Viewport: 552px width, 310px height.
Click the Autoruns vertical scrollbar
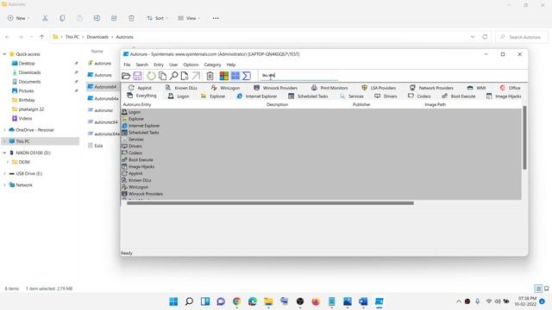pos(524,138)
